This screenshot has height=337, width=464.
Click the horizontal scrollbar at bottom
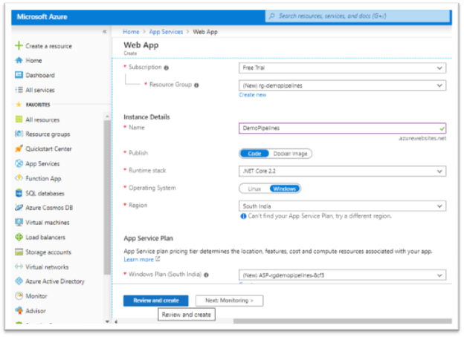[342, 321]
